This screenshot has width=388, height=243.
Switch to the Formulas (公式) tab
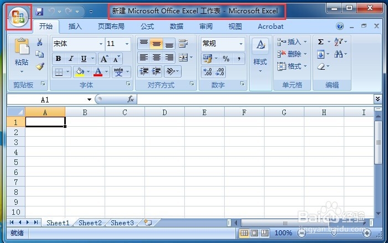pos(147,27)
